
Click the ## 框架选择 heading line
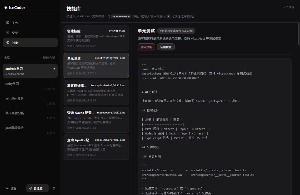point(150,110)
